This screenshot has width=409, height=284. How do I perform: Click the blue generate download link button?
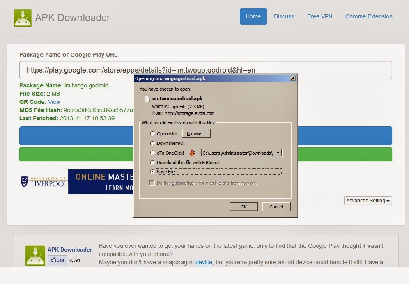pos(76,135)
